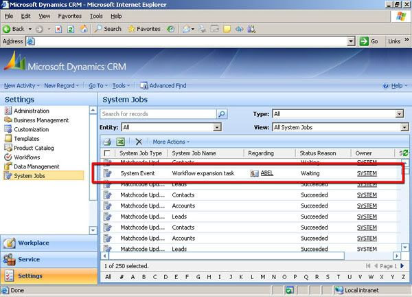Select System Jobs in Settings list

point(43,176)
